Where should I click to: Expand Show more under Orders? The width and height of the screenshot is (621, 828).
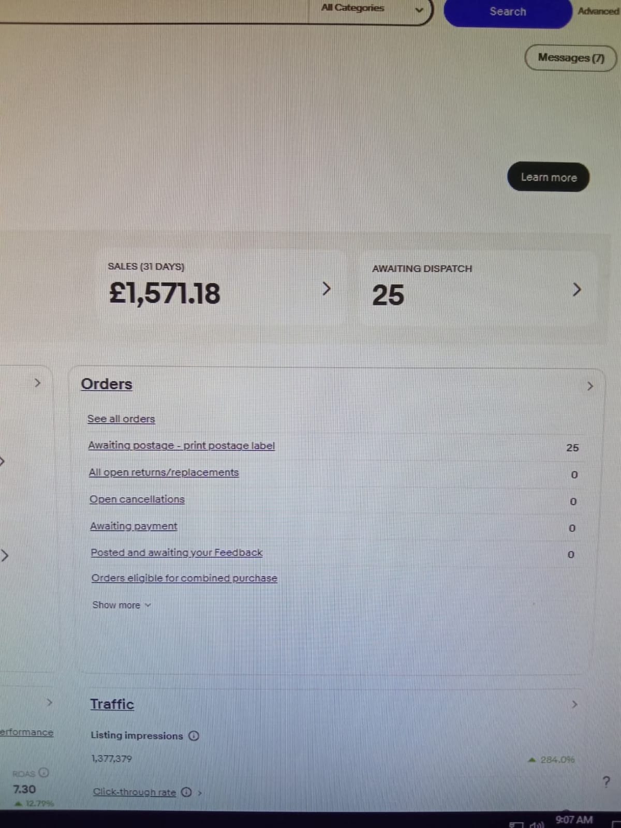(121, 605)
